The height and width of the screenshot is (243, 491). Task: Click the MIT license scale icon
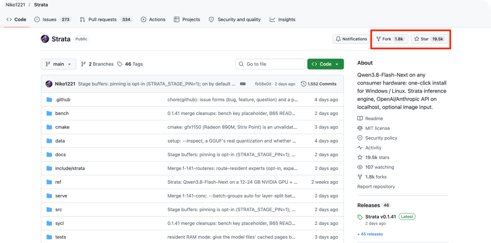click(x=360, y=128)
